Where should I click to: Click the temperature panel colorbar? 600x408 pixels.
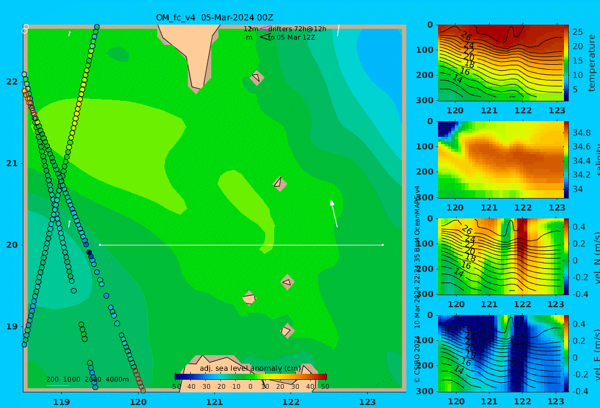click(x=566, y=63)
